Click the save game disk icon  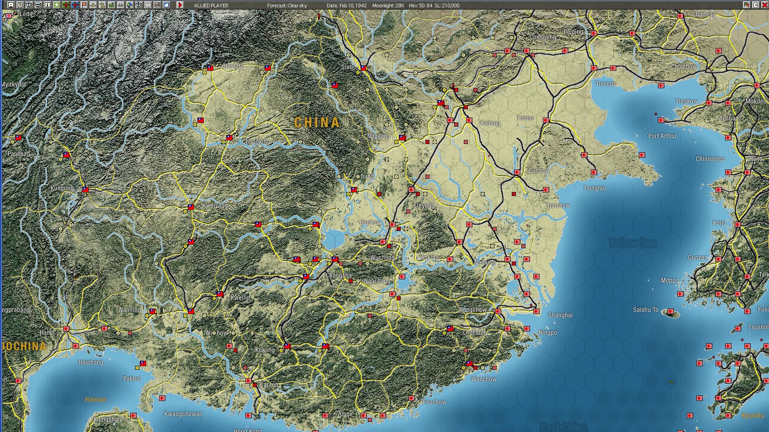(11, 5)
